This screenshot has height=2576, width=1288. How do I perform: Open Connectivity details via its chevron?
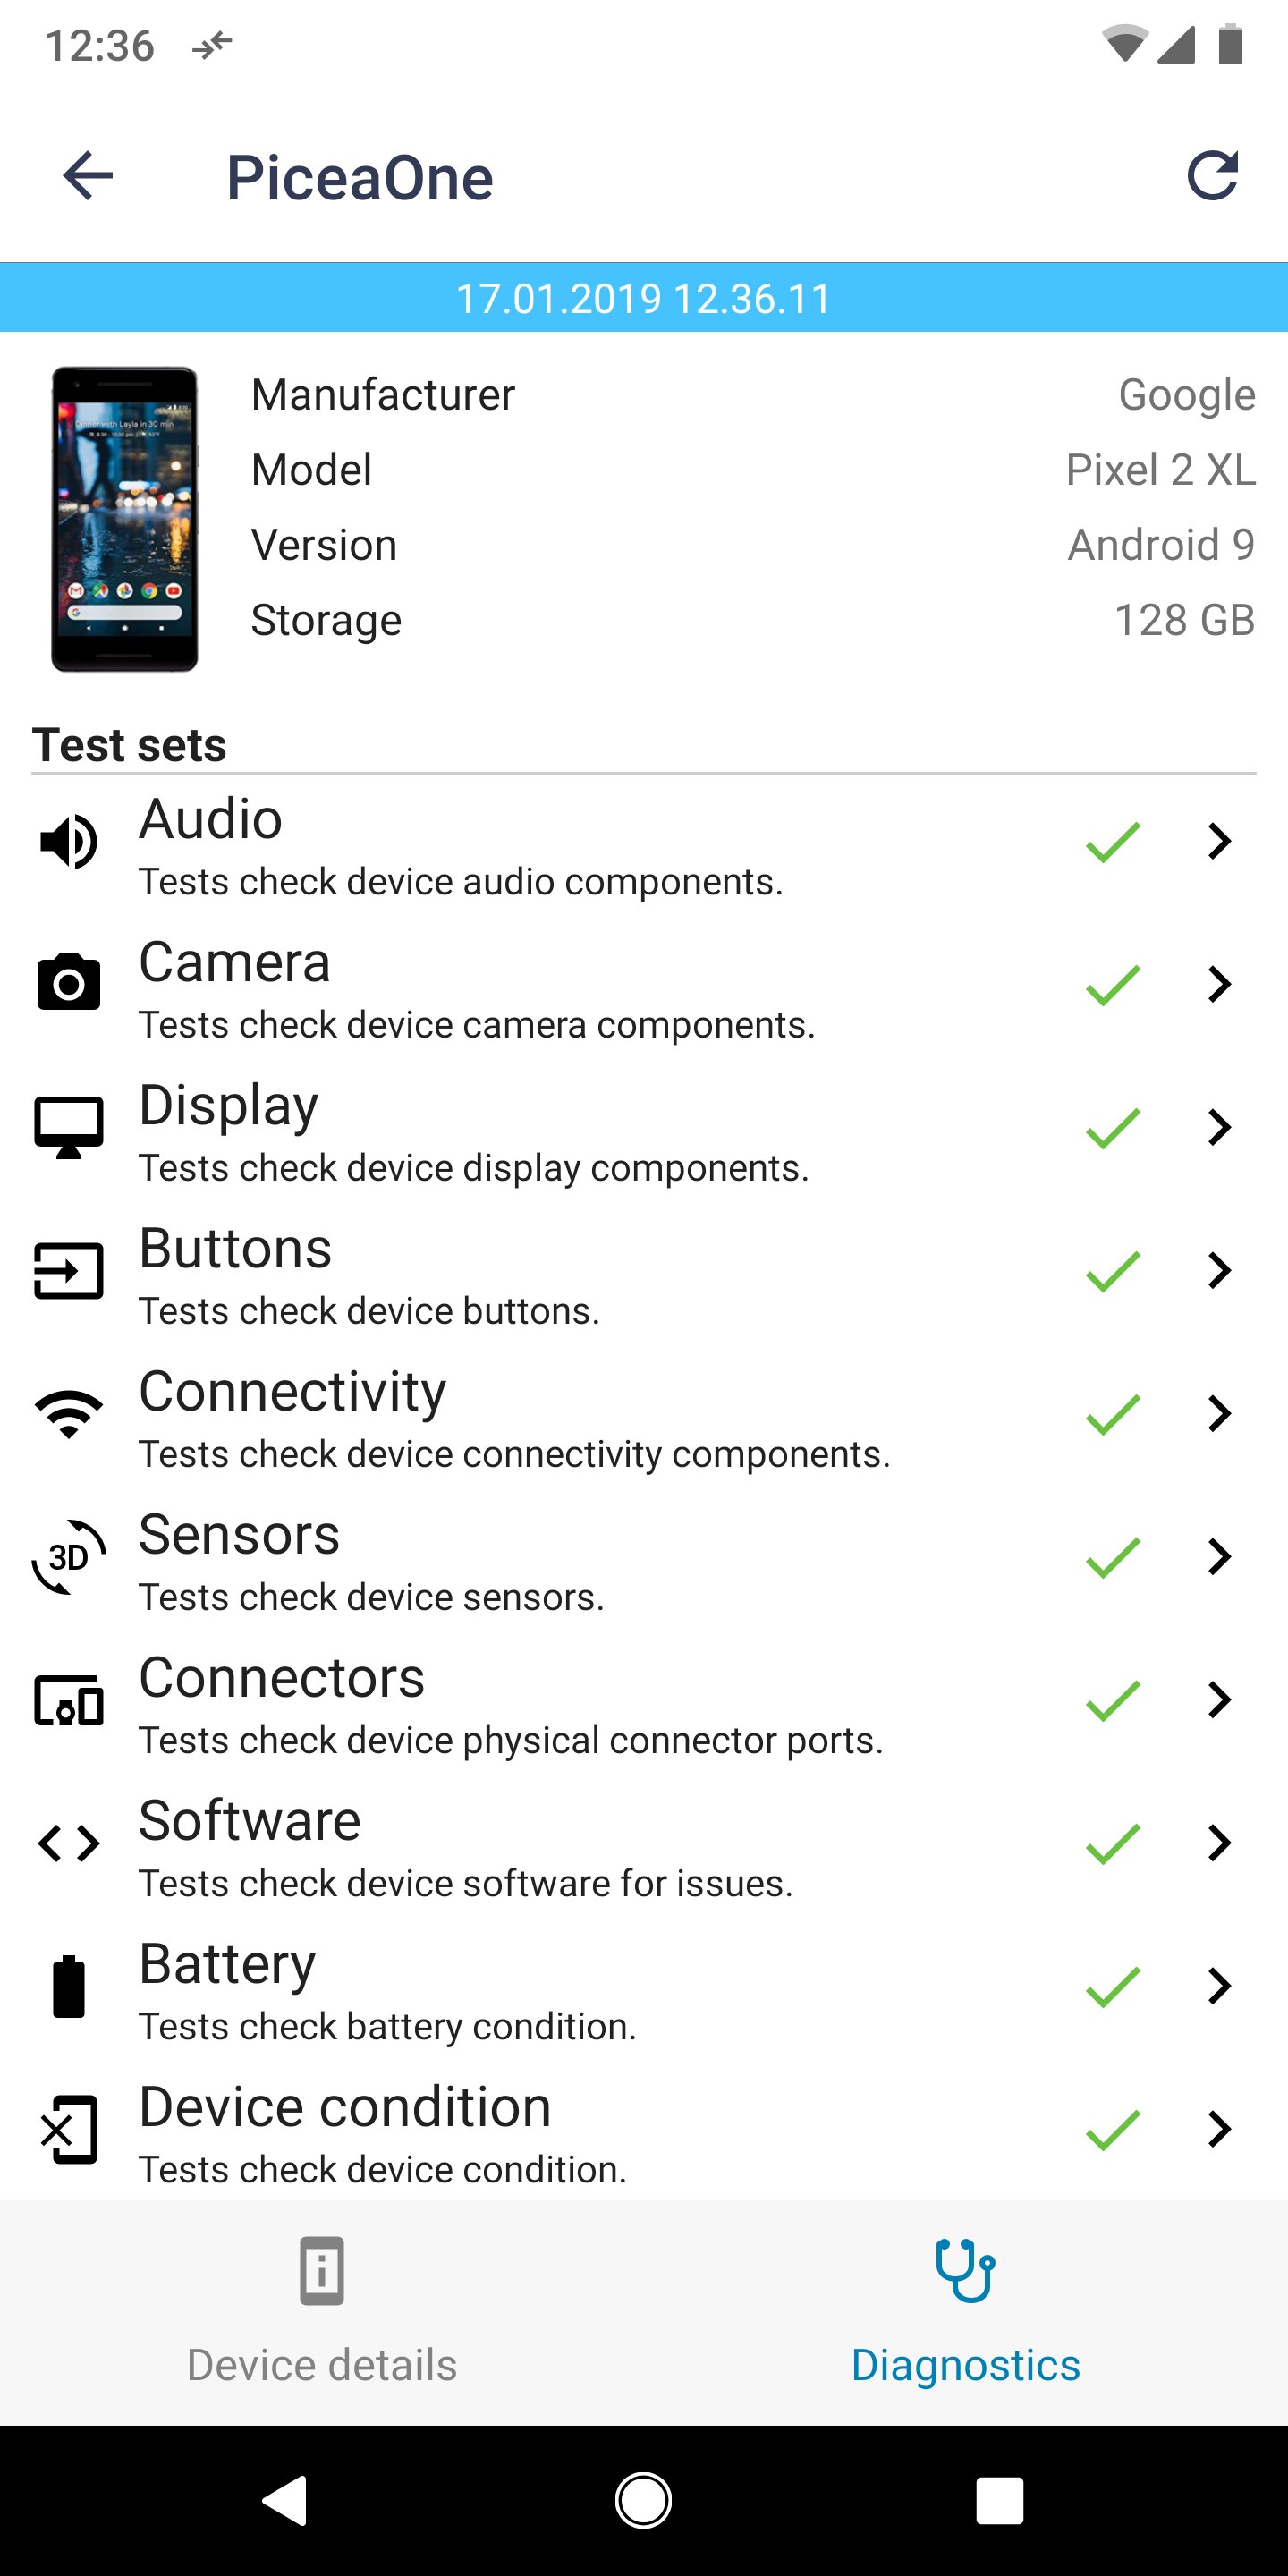point(1218,1414)
